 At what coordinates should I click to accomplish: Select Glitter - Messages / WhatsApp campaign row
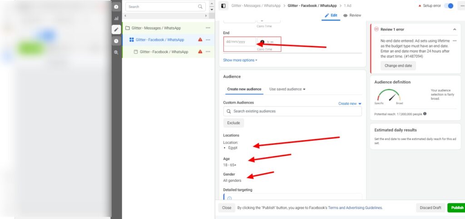tap(168, 28)
